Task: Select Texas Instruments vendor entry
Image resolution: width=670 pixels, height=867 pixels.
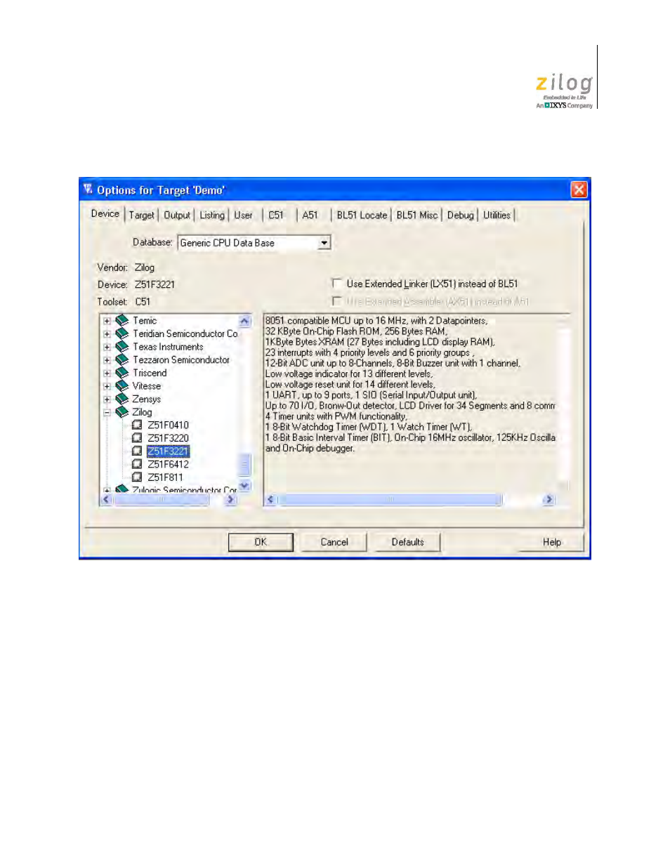Action: click(168, 347)
